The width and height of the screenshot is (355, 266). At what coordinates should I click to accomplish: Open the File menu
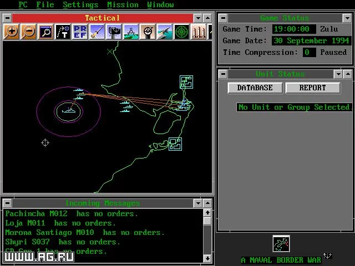pyautogui.click(x=45, y=5)
